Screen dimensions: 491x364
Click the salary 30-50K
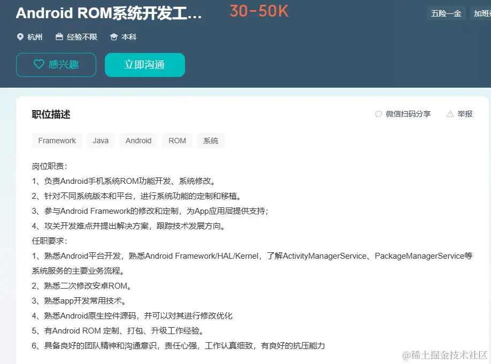point(259,11)
